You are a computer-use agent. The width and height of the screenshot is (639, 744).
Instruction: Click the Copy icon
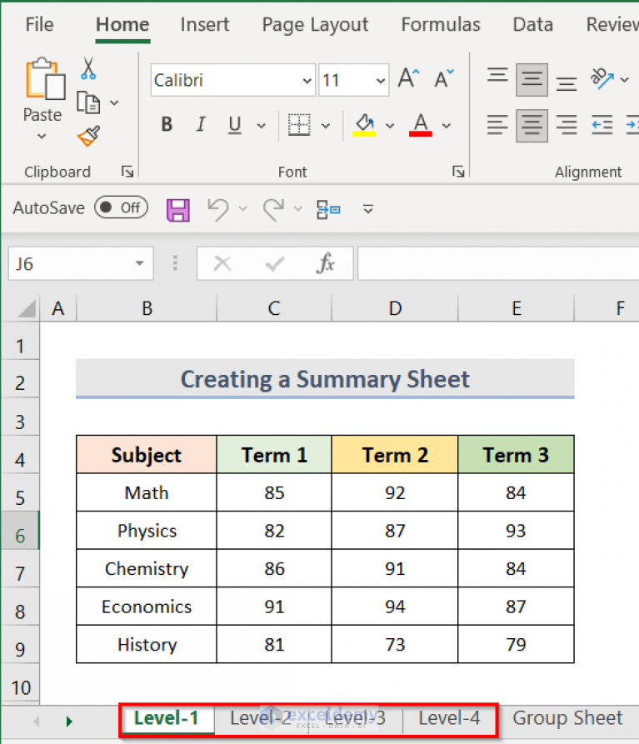(88, 102)
